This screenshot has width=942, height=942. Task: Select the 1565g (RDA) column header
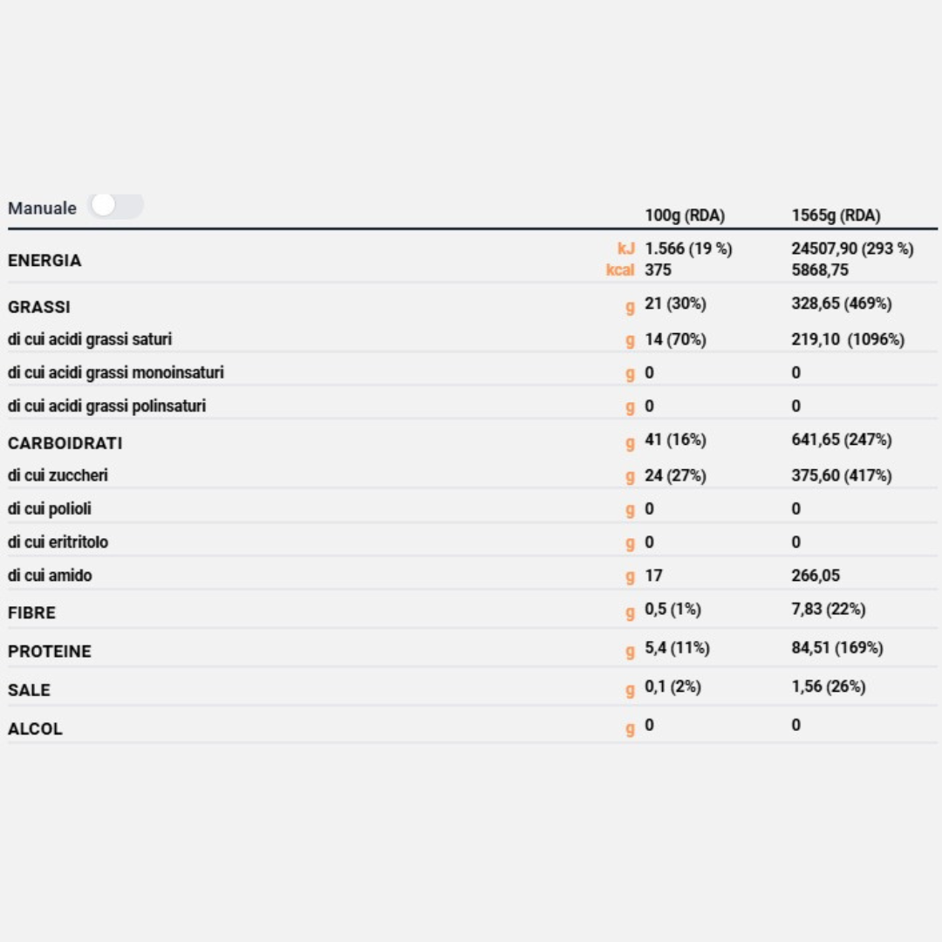point(836,215)
